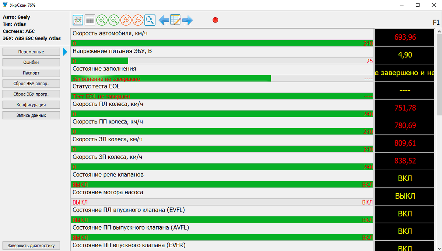442x251 pixels.
Task: Click the Скорость ПЛ колеса bar
Action: (x=222, y=114)
